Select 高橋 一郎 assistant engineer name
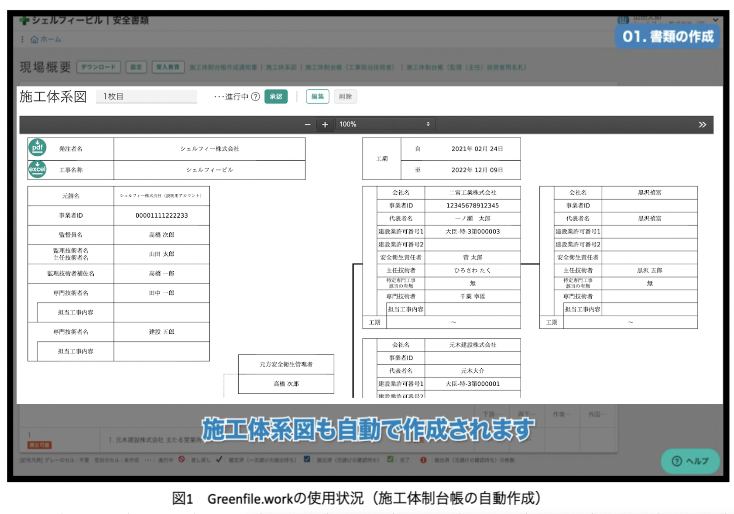This screenshot has height=514, width=734. pos(161,274)
